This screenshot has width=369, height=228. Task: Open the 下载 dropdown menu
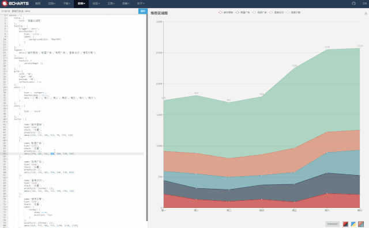point(66,3)
